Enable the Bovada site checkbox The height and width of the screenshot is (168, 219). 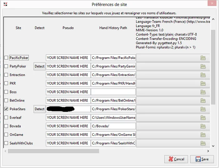(x=6, y=126)
